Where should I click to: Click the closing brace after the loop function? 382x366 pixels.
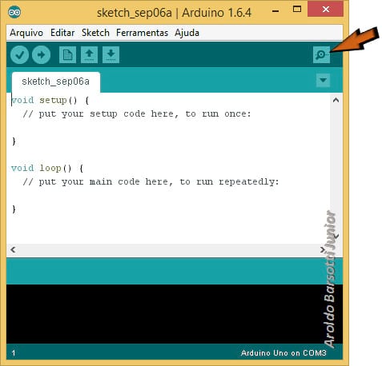click(x=14, y=209)
